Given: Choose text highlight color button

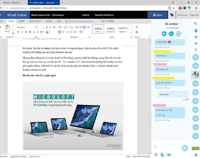Looking at the screenshot, I should 41,32.
